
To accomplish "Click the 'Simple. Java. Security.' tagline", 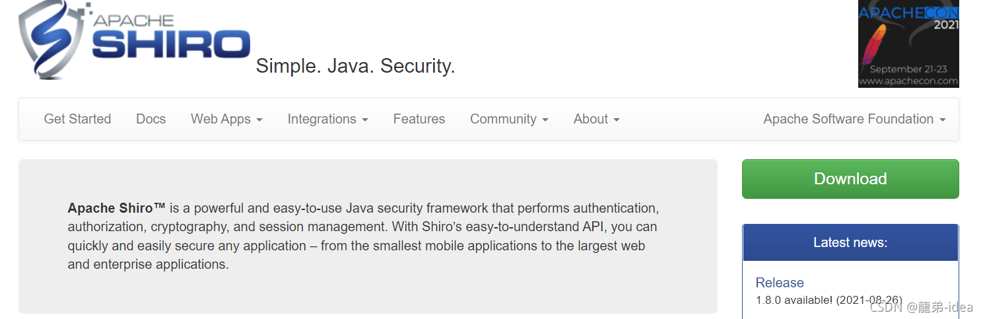I will pos(355,66).
